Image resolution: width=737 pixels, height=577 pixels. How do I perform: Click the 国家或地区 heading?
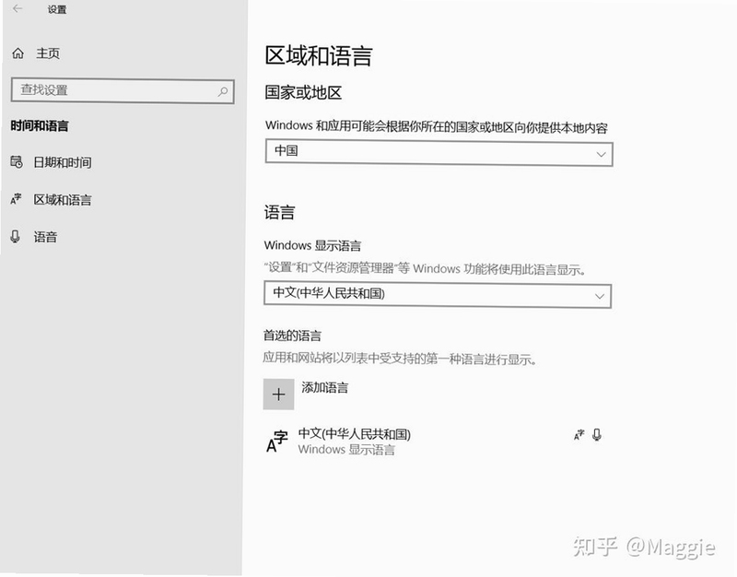pos(303,92)
